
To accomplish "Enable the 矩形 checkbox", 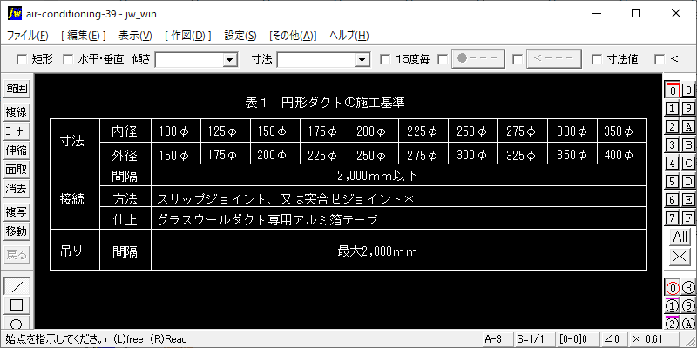I will tap(22, 59).
